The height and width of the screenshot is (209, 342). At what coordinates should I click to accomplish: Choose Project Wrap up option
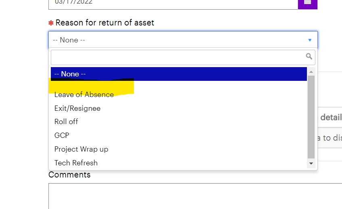(81, 149)
